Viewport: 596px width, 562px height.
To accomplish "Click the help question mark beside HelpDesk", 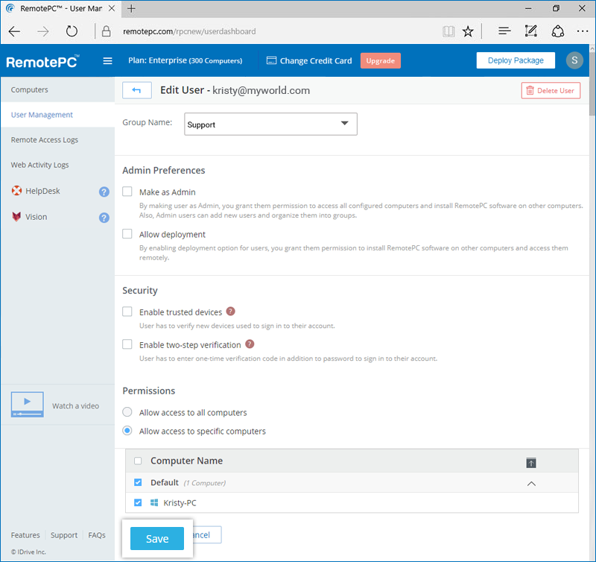I will (104, 192).
